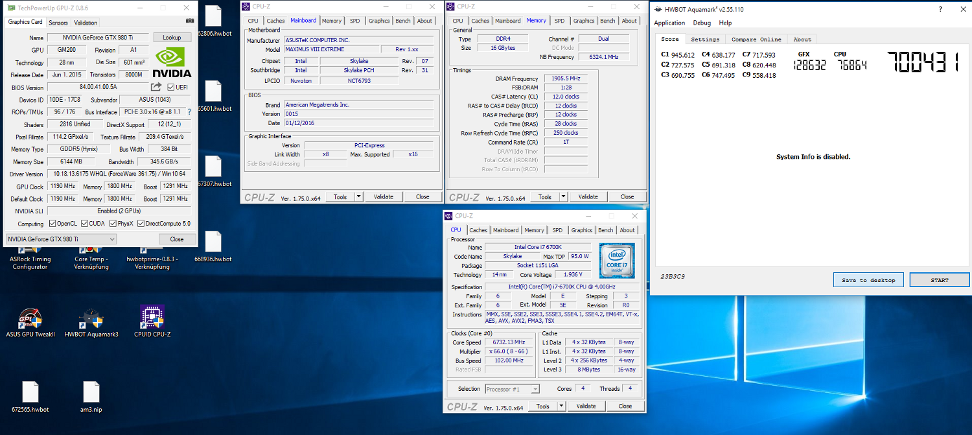Image resolution: width=972 pixels, height=435 pixels.
Task: Toggle the DirectCompute 5.0 checkbox
Action: pos(141,224)
